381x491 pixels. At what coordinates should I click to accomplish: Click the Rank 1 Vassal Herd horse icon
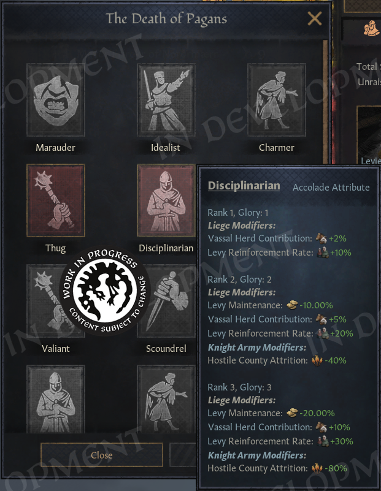pos(321,238)
